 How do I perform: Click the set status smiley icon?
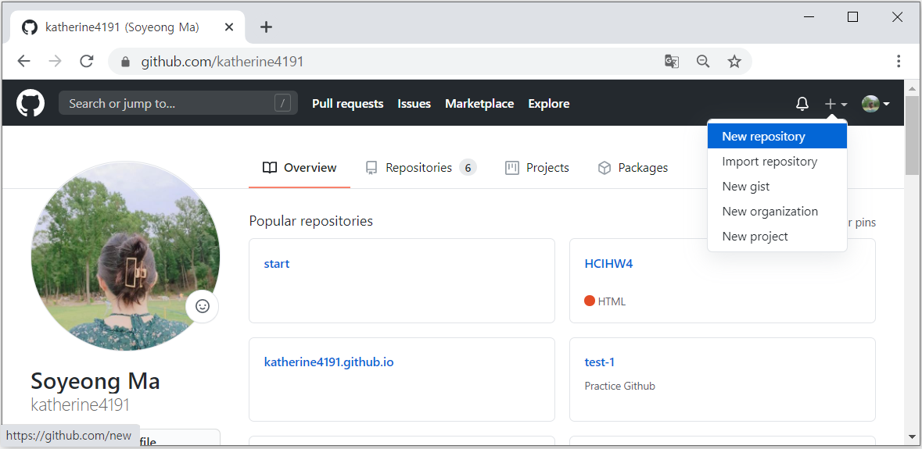pos(203,306)
